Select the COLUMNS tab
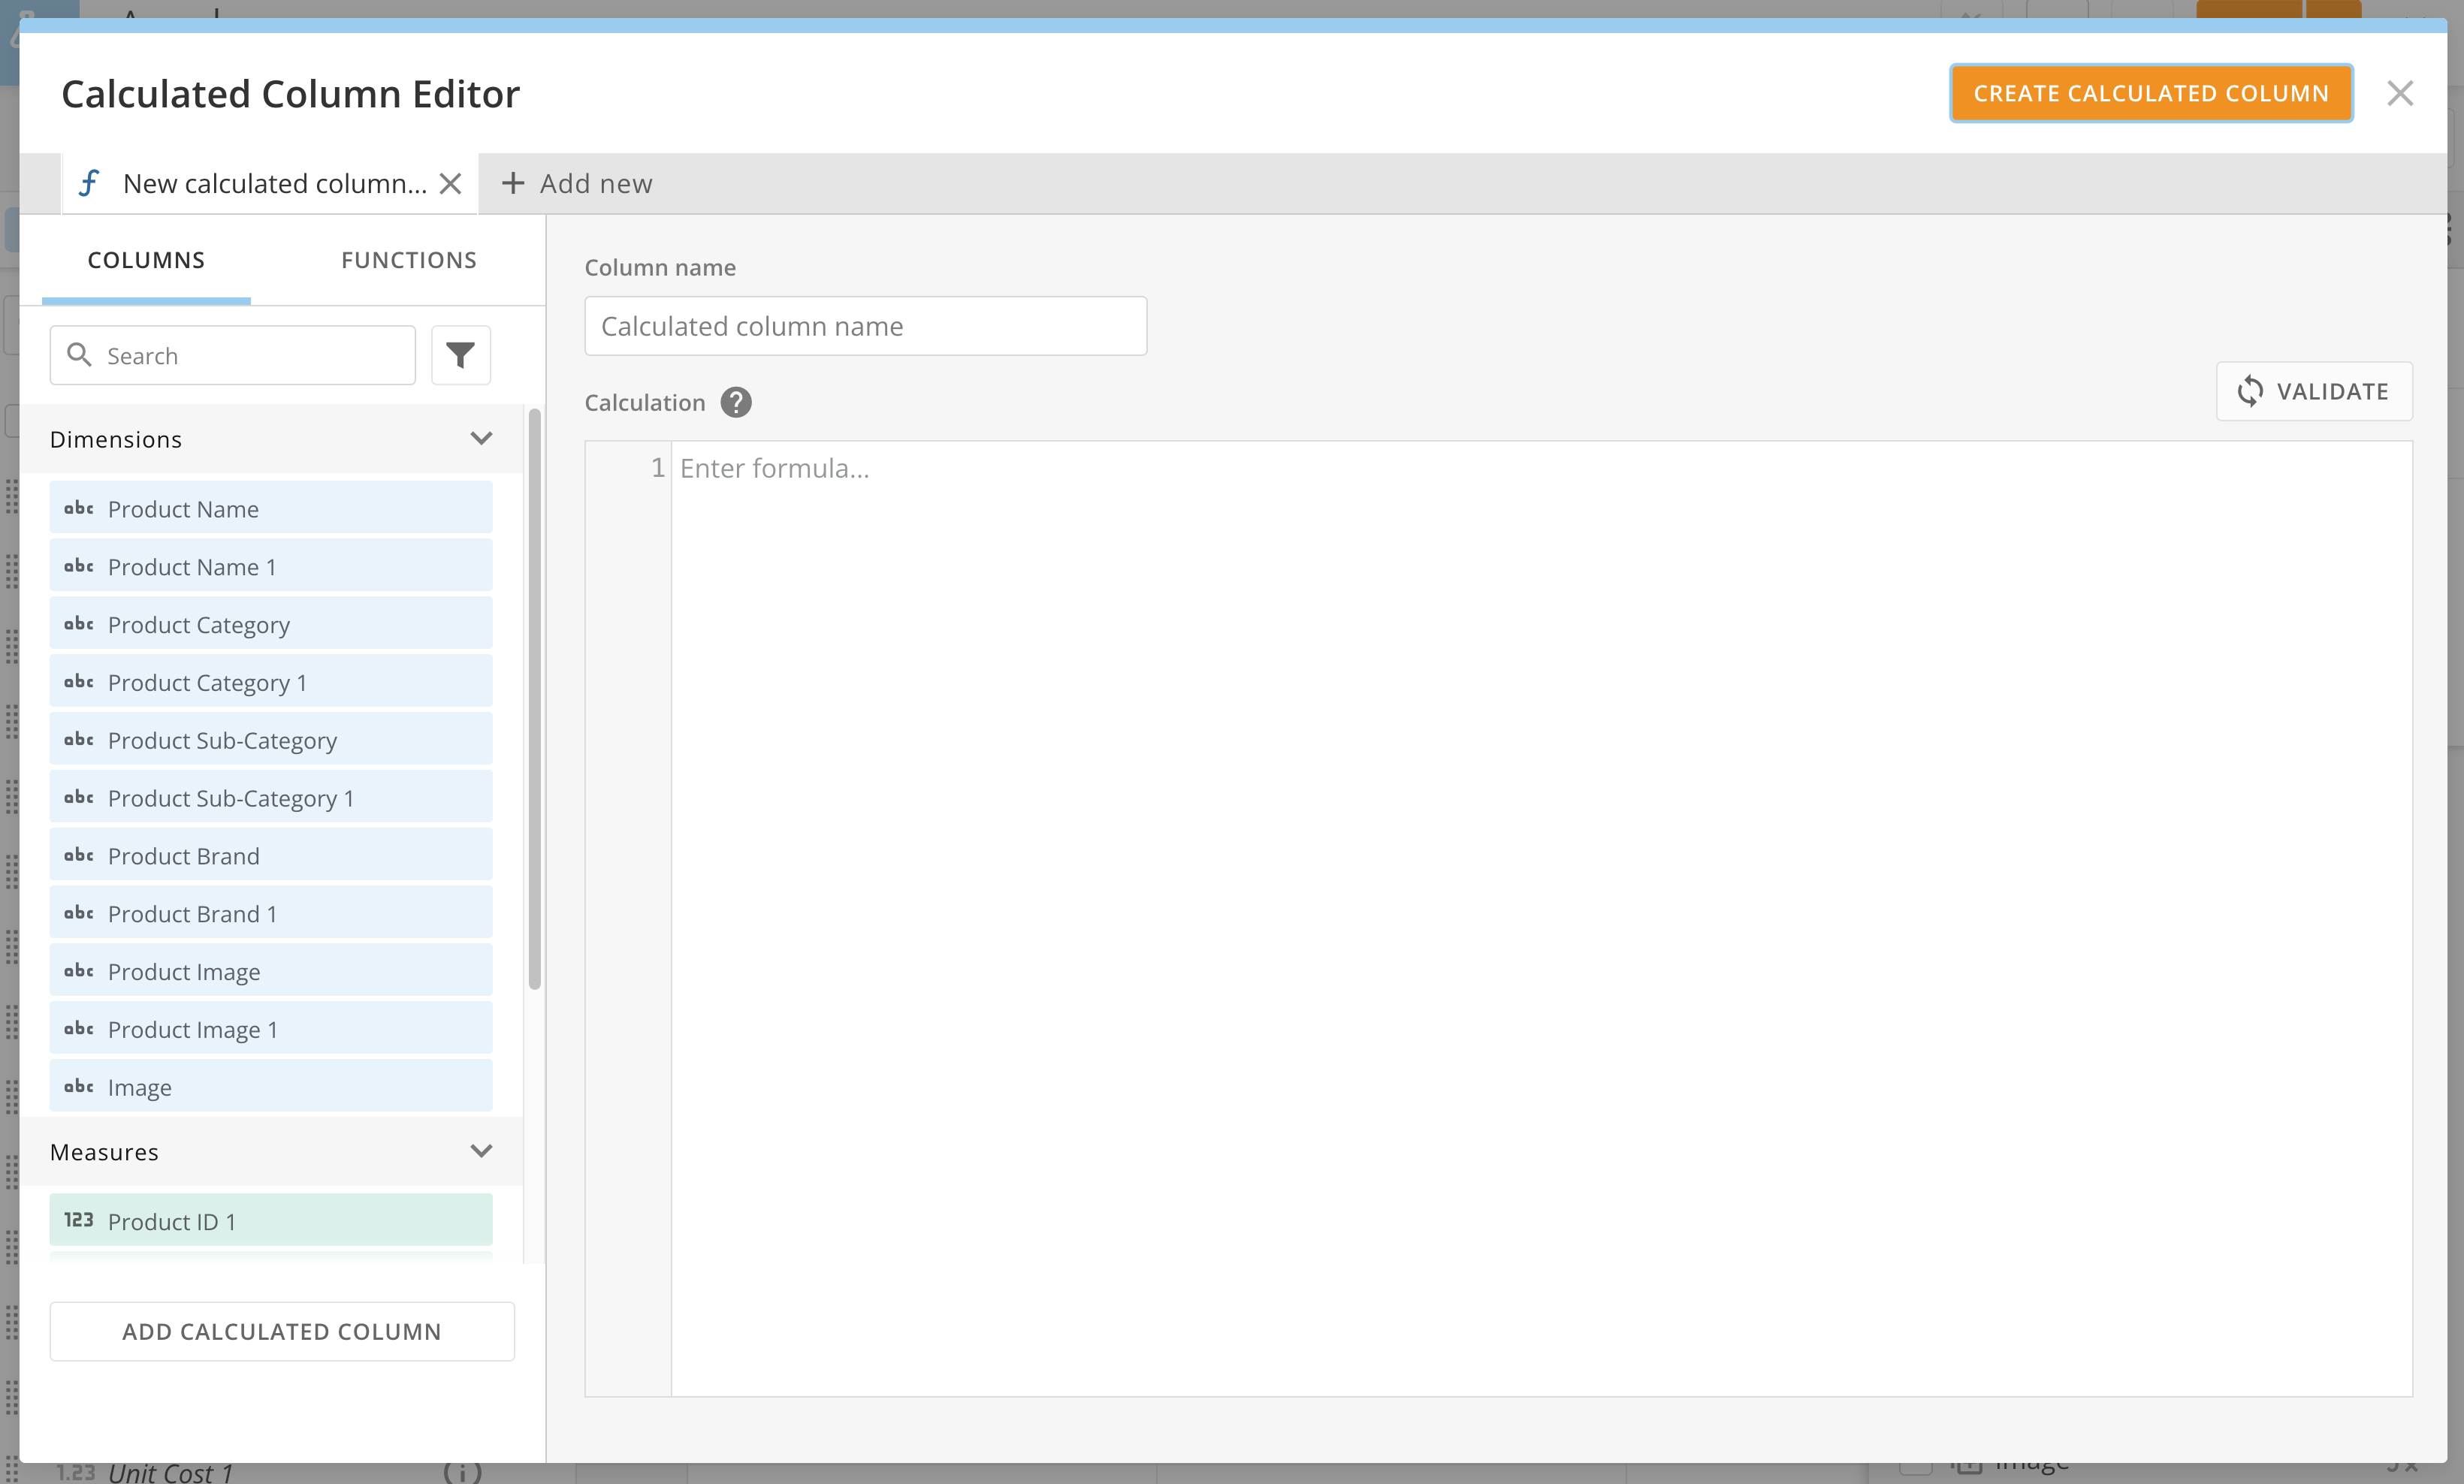Viewport: 2464px width, 1484px height. click(145, 260)
